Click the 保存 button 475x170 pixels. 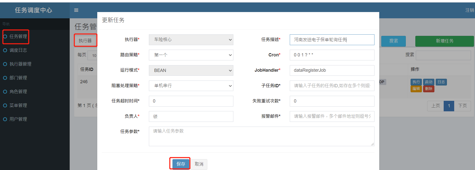pyautogui.click(x=181, y=164)
